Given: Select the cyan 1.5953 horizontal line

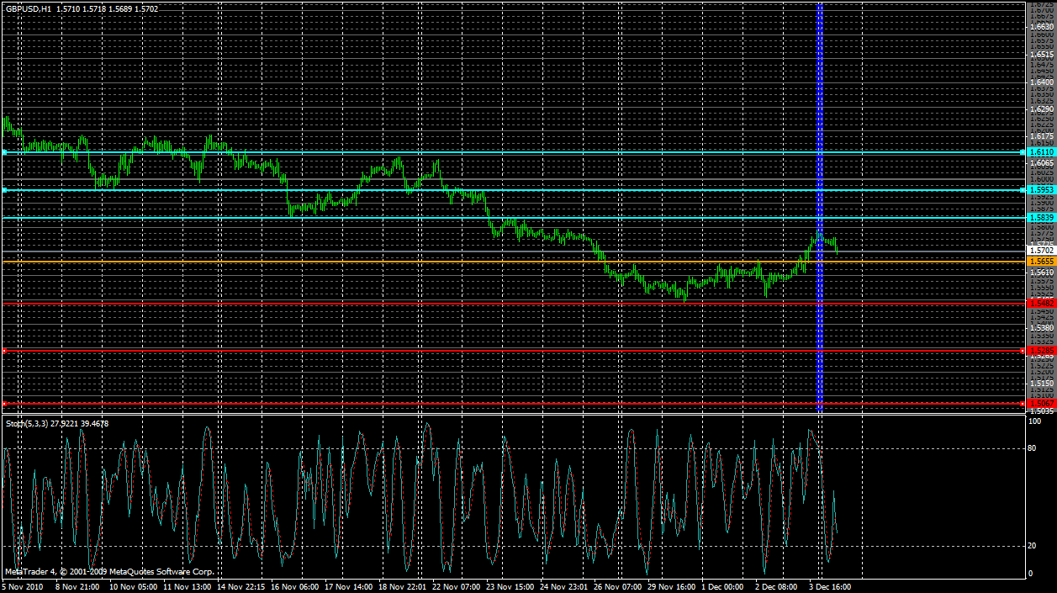Looking at the screenshot, I should click(513, 190).
